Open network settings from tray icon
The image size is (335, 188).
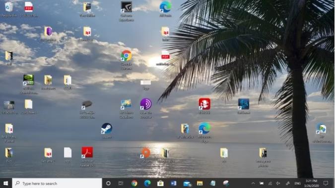(x=270, y=184)
